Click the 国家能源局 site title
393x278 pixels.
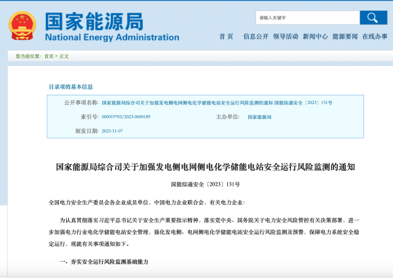(x=94, y=20)
